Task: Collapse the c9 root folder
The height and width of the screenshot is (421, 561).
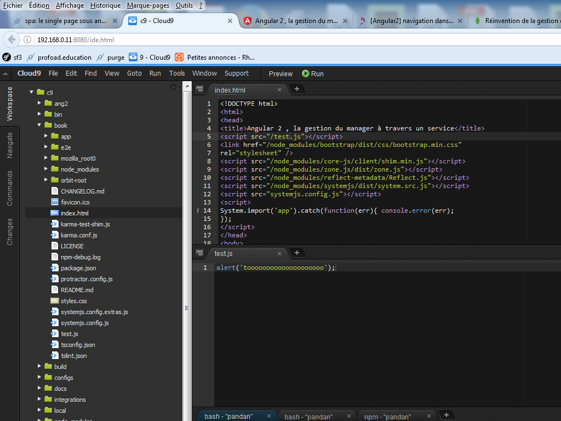Action: coord(31,92)
